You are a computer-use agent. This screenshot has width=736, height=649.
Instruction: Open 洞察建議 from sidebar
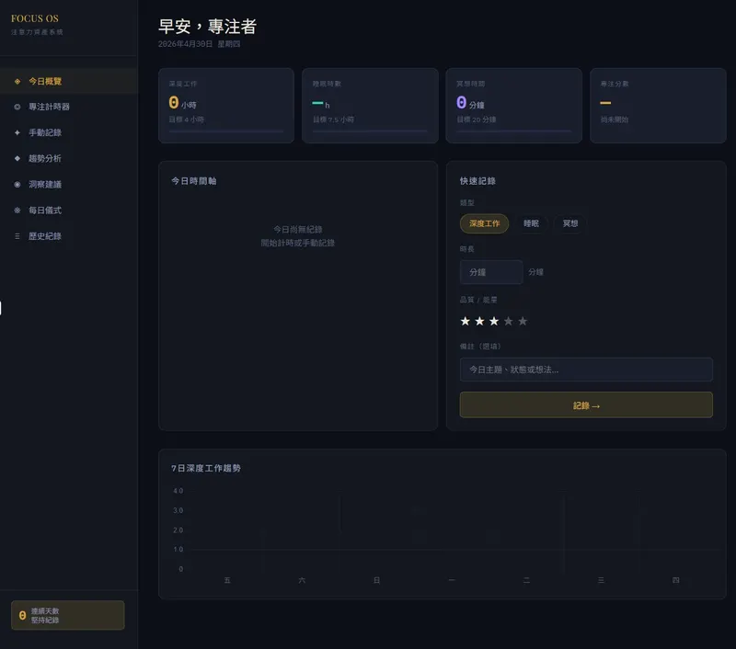pyautogui.click(x=68, y=184)
